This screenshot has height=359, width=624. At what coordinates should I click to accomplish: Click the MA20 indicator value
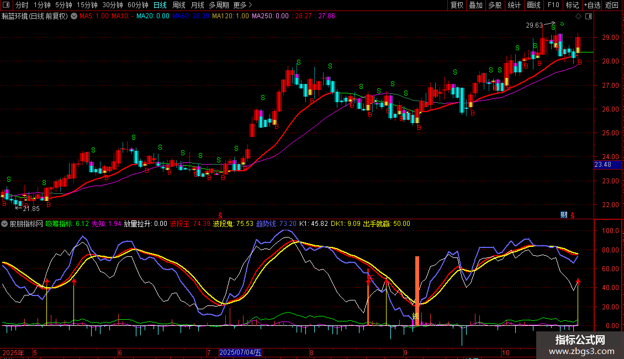(x=153, y=16)
